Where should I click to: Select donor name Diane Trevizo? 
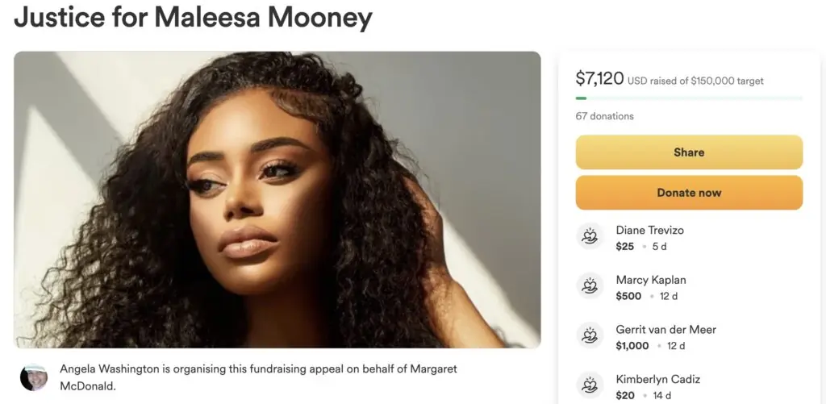pyautogui.click(x=649, y=230)
